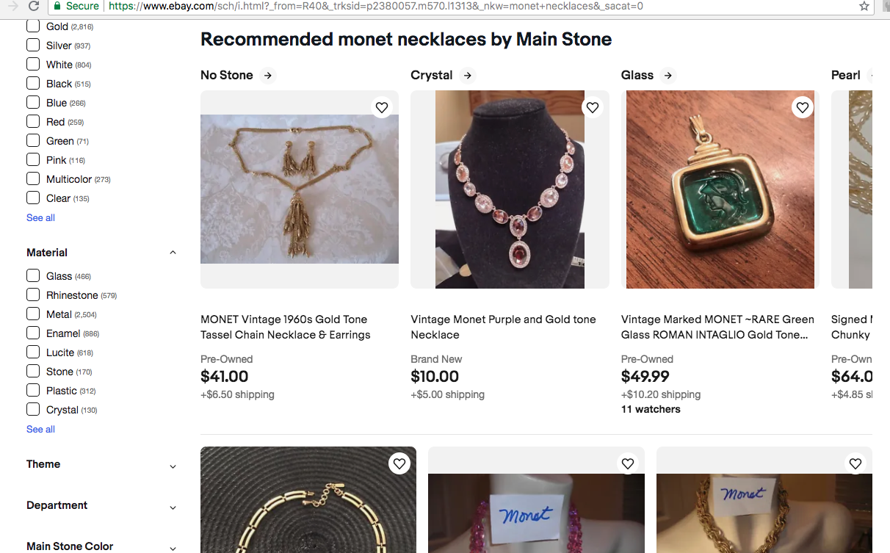Open Crystal category arrow icon
This screenshot has height=553, width=890.
point(468,75)
